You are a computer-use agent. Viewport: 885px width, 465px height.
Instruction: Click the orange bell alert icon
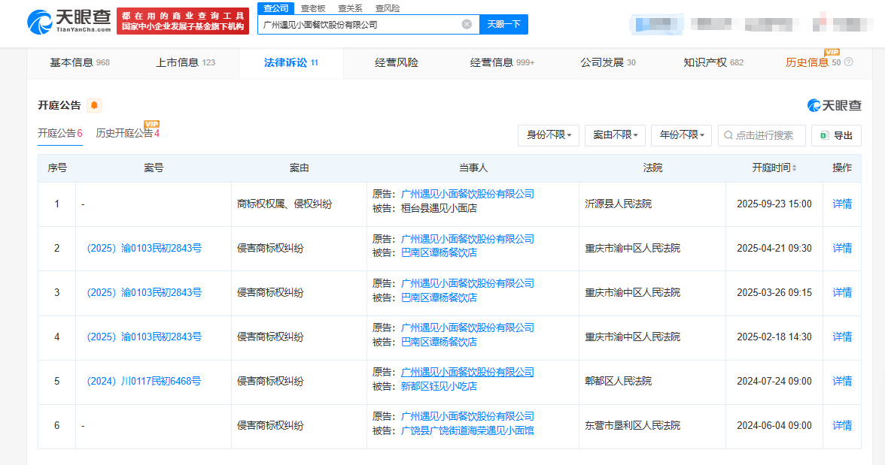94,105
